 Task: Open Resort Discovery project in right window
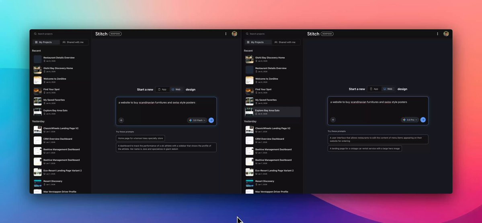(272, 182)
